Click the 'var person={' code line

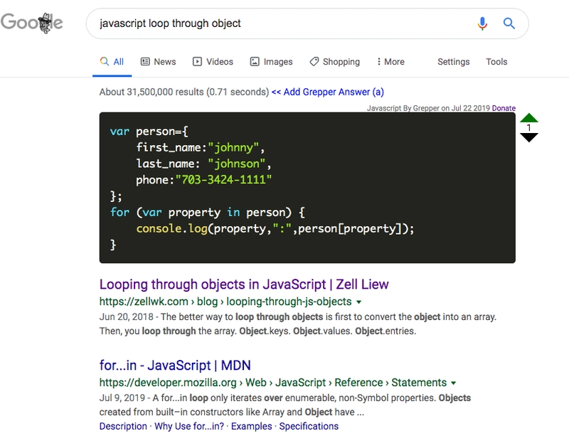click(x=149, y=132)
